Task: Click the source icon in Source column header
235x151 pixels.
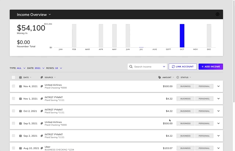Action: (41, 77)
